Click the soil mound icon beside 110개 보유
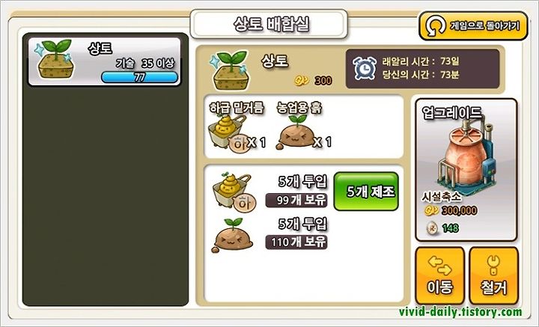This screenshot has height=327, width=539. (234, 236)
